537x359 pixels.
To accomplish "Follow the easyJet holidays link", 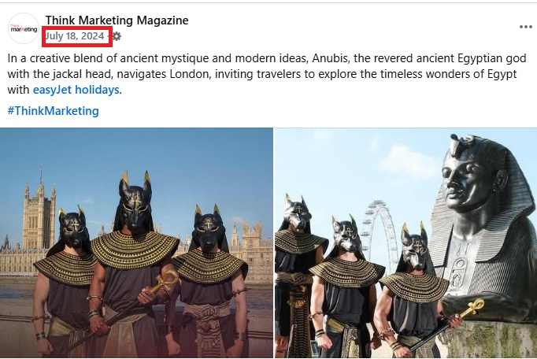I will (76, 90).
